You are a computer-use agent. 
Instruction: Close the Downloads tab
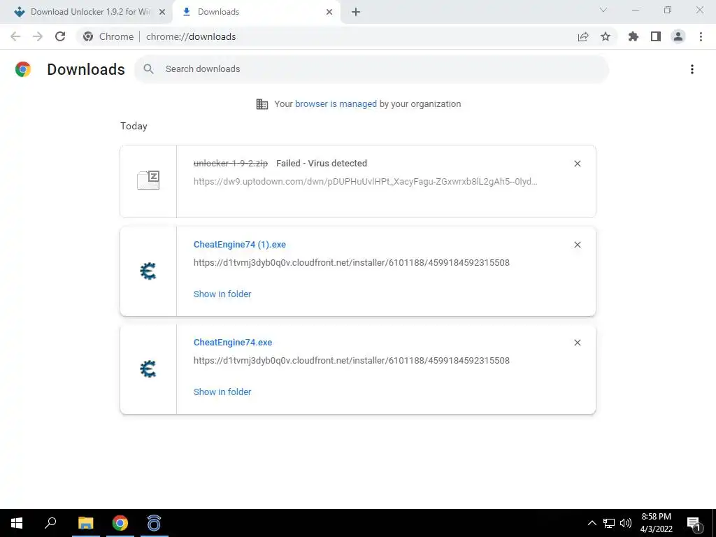[x=329, y=13]
